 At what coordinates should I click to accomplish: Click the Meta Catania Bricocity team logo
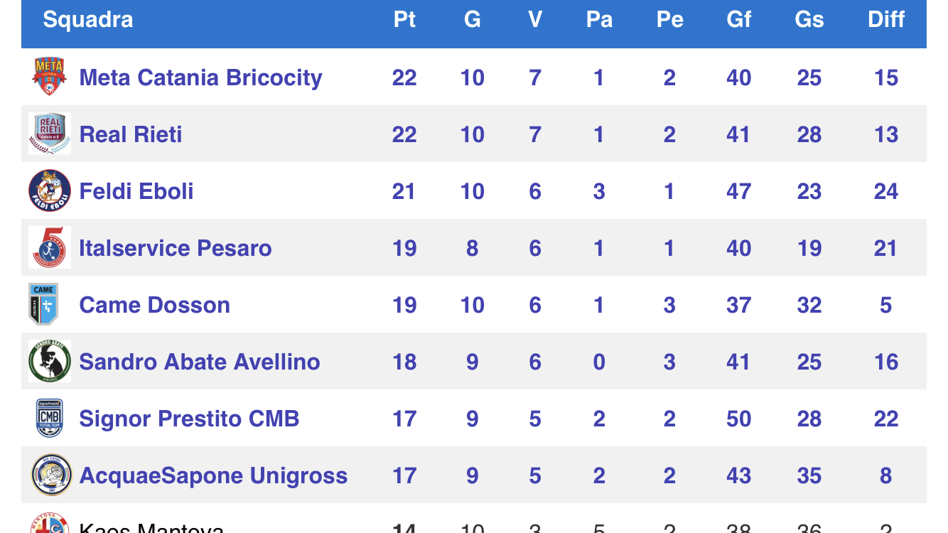tap(50, 77)
